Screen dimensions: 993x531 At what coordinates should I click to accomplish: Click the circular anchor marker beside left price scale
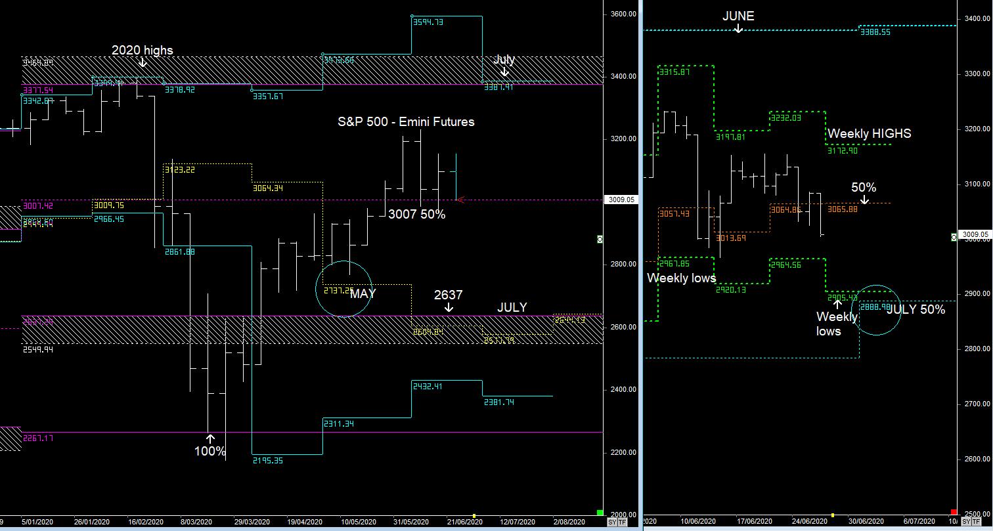[598, 239]
